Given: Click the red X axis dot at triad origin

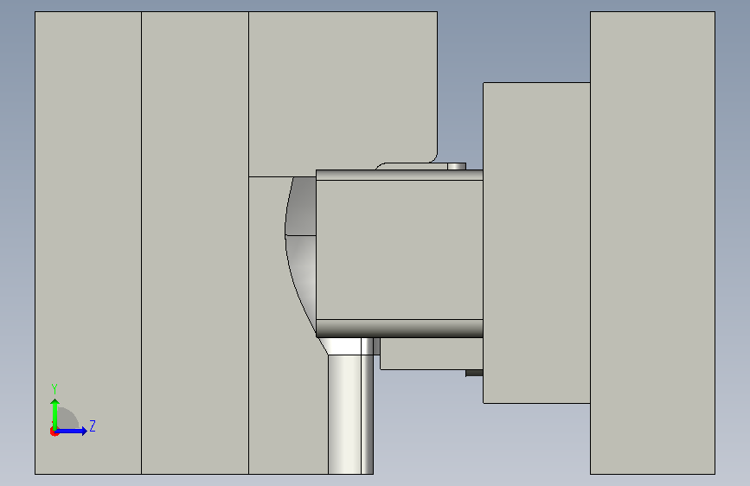Looking at the screenshot, I should [54, 432].
